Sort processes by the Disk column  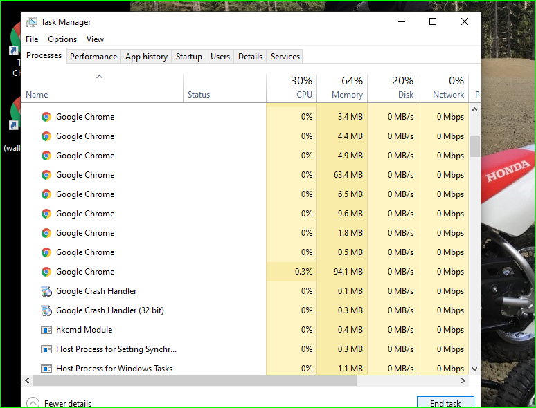pyautogui.click(x=393, y=88)
